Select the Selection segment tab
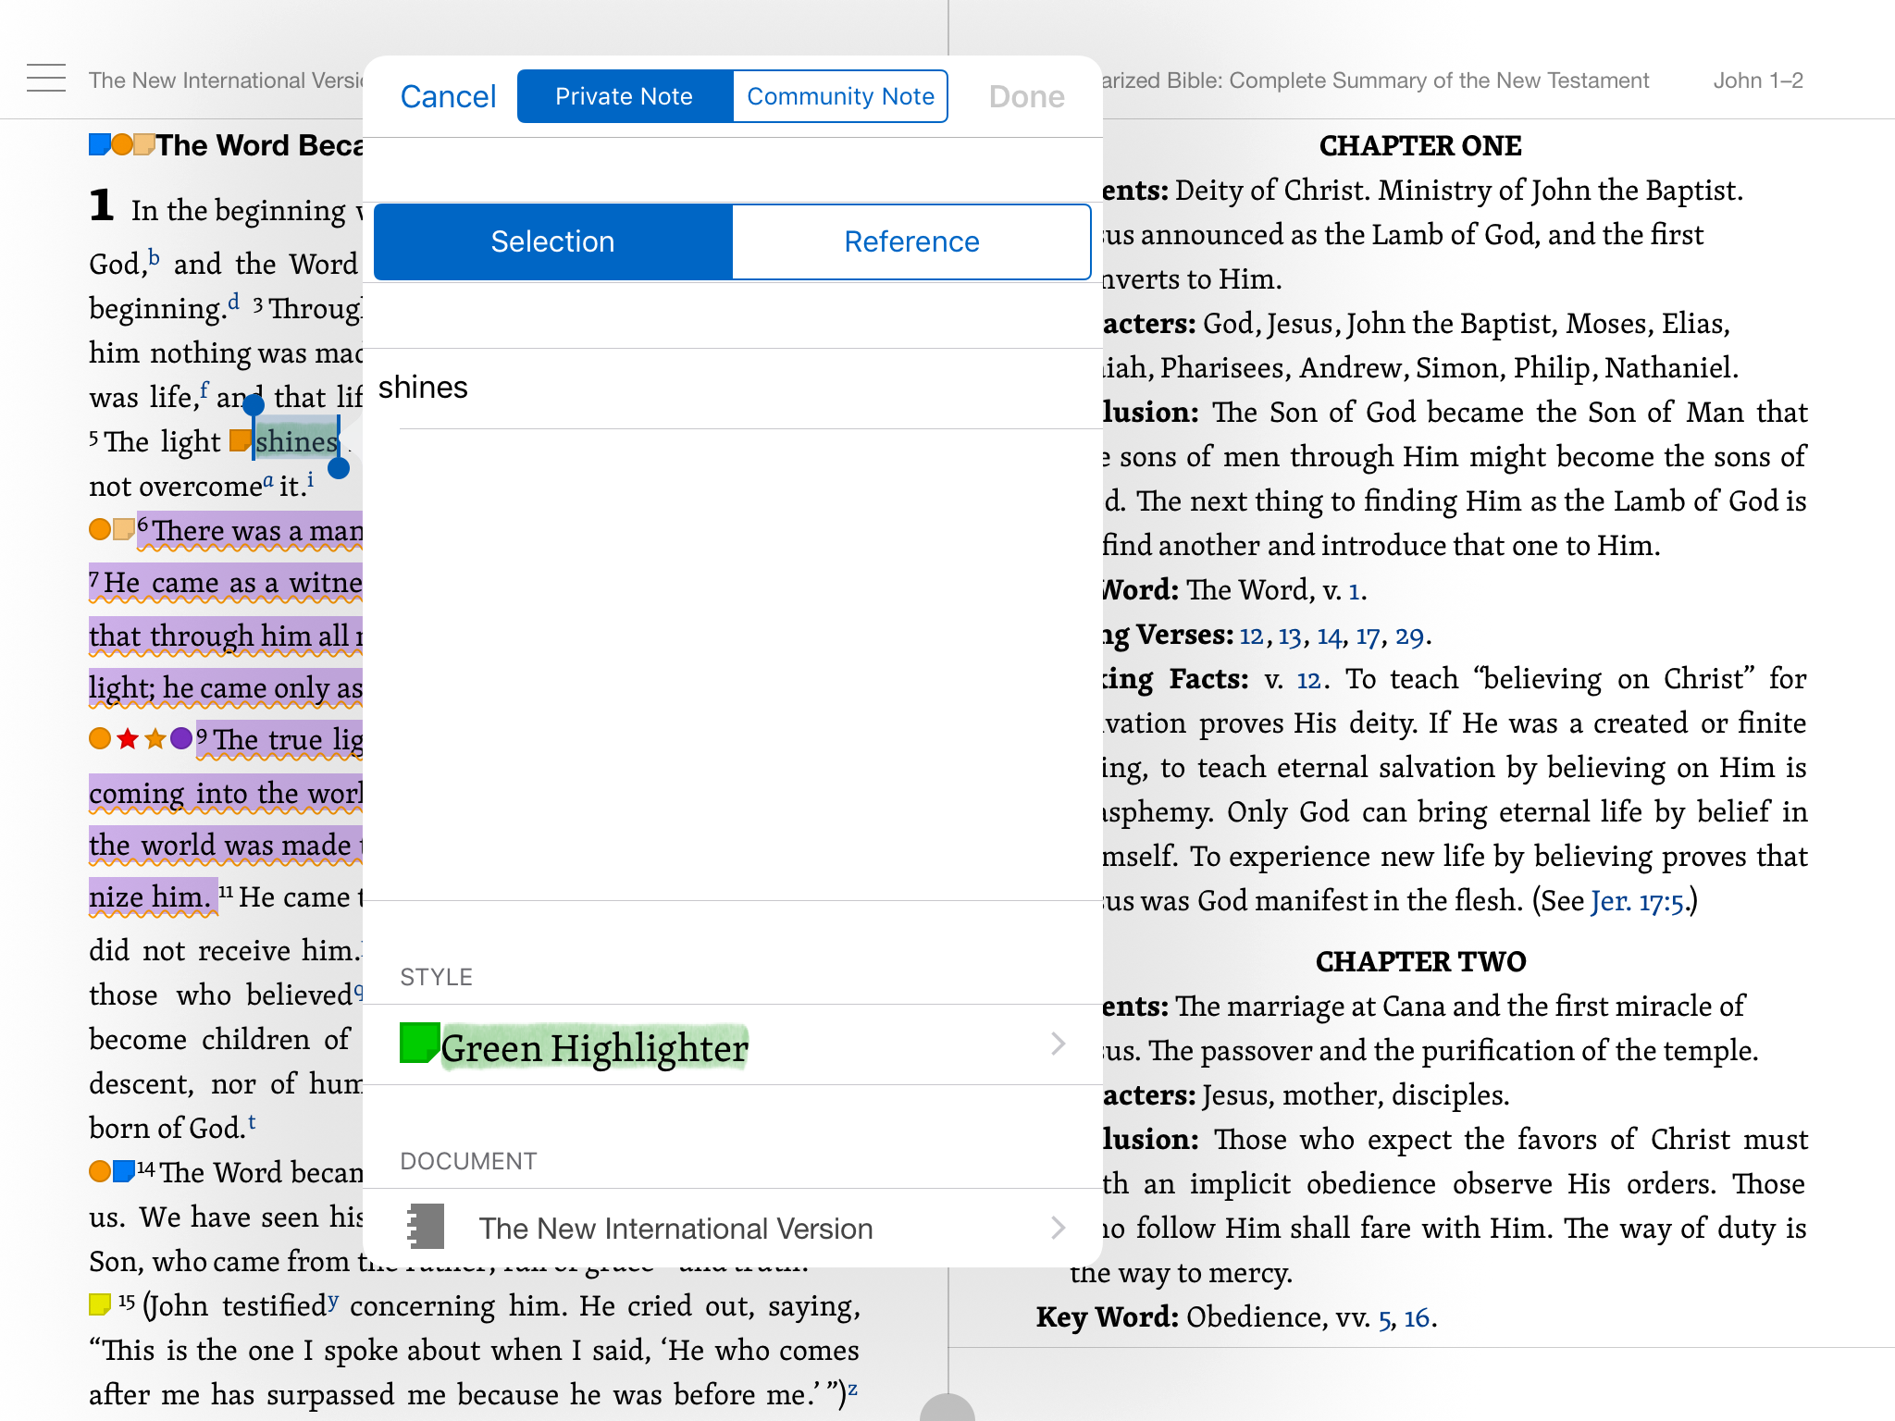Viewport: 1895px width, 1421px height. tap(552, 241)
